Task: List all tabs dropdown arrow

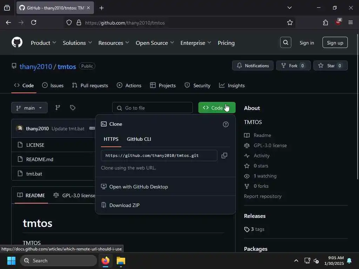Action: click(289, 8)
